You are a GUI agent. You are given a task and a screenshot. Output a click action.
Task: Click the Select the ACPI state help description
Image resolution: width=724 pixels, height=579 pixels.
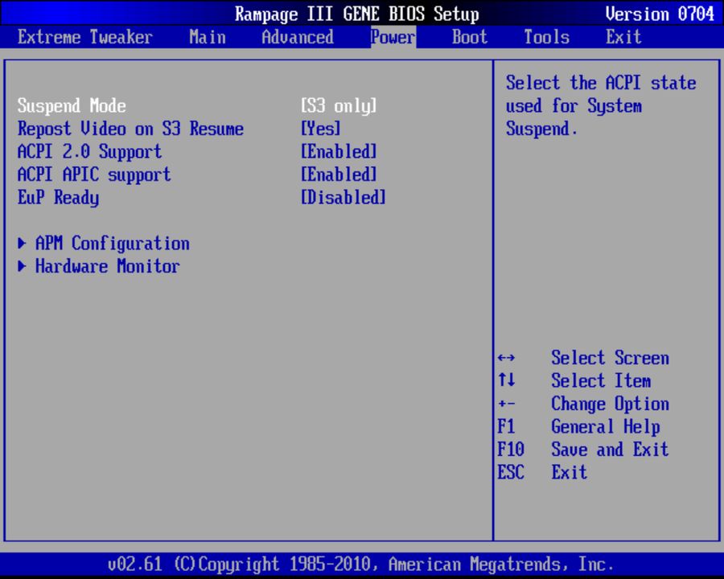pos(601,105)
